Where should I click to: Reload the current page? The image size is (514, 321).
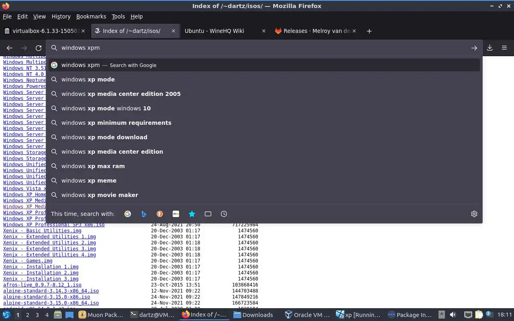point(39,48)
